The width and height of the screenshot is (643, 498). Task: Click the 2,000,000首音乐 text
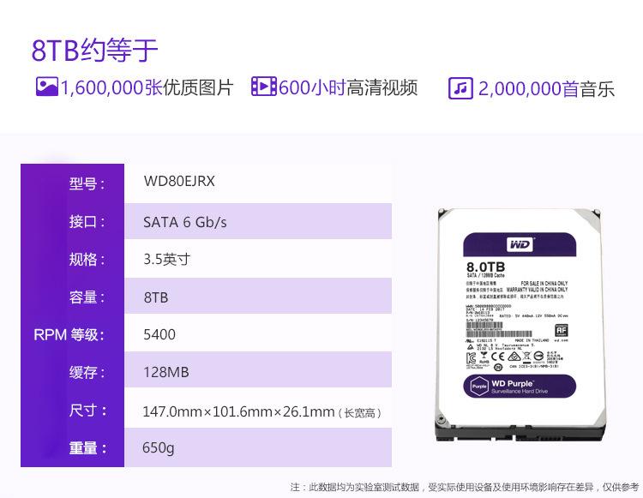(x=546, y=89)
